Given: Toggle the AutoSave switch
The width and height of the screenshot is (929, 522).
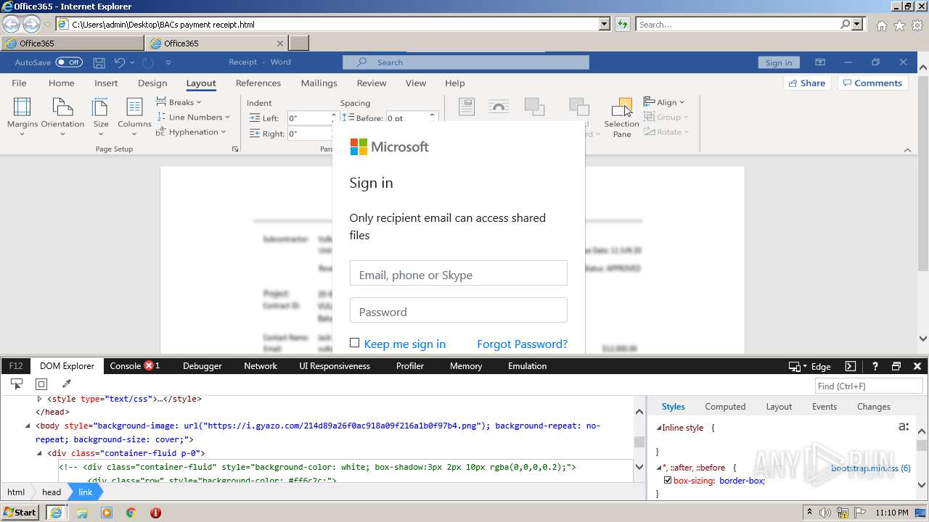Looking at the screenshot, I should click(69, 62).
